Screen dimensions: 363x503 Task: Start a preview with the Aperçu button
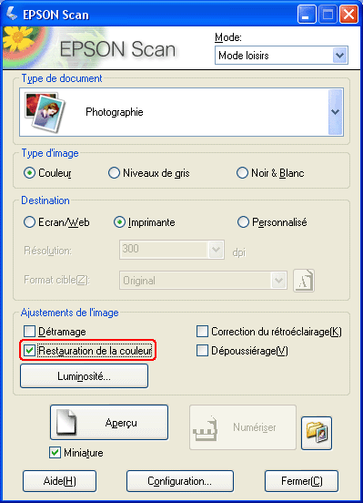[109, 422]
